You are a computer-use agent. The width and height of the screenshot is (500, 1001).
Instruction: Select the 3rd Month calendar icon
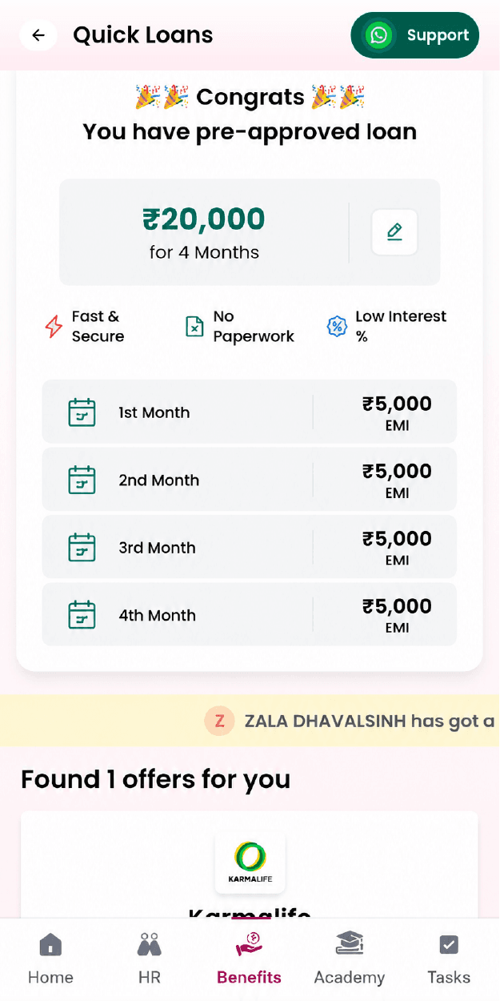[82, 548]
